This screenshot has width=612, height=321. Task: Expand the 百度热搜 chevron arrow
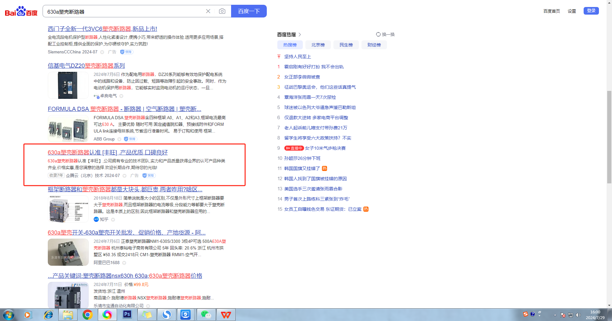pyautogui.click(x=300, y=35)
